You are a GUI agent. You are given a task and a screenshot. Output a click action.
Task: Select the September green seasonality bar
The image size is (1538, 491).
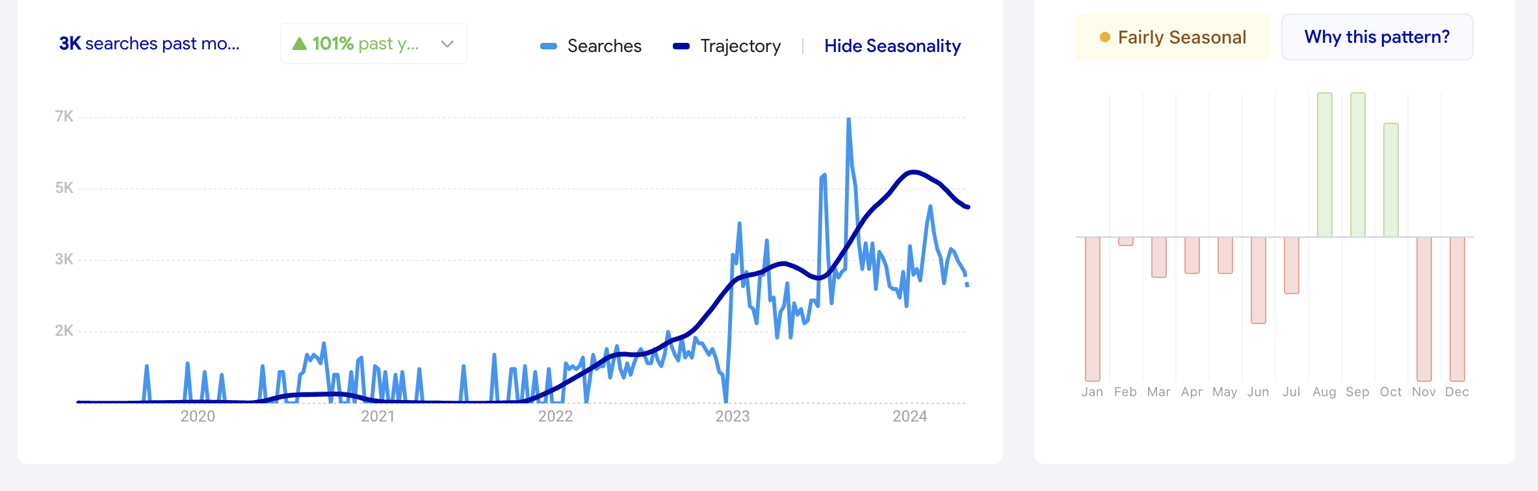[x=1357, y=165]
